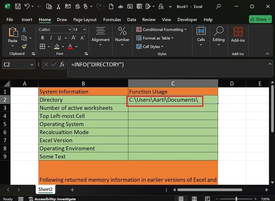Toggle Bold formatting
The height and width of the screenshot is (201, 275).
(x=42, y=38)
